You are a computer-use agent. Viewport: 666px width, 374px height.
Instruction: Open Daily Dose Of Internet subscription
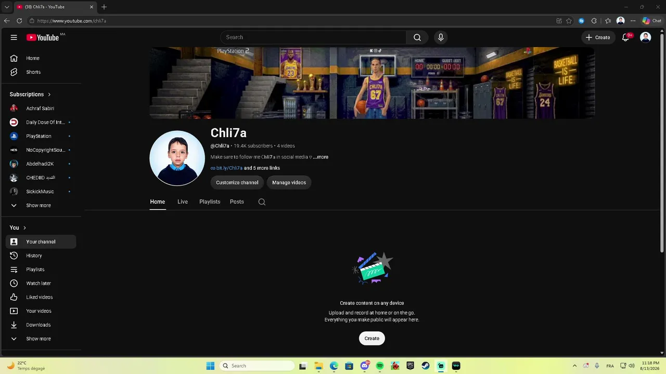41,123
